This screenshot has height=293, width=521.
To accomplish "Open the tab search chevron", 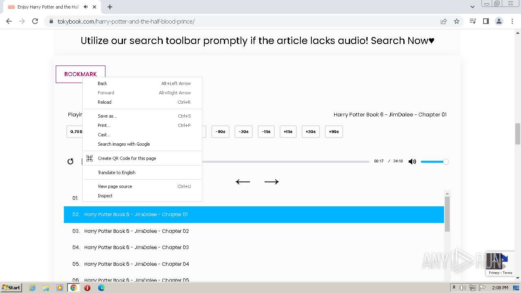I will tap(473, 7).
